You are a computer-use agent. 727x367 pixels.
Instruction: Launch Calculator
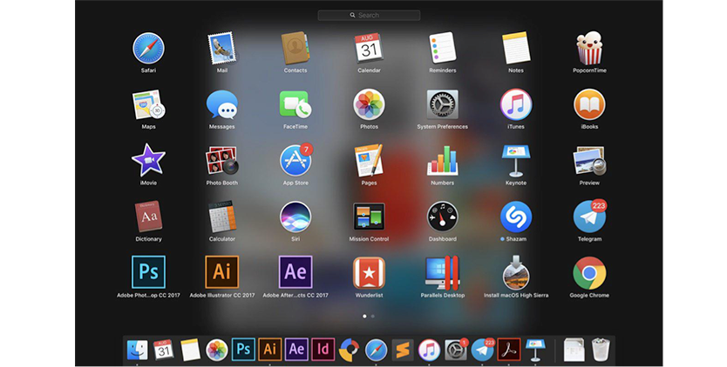(x=221, y=217)
